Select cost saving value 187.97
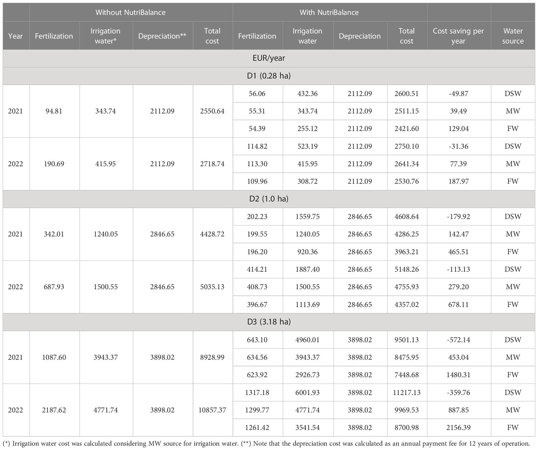Viewport: 538px width, 450px height. tap(458, 182)
